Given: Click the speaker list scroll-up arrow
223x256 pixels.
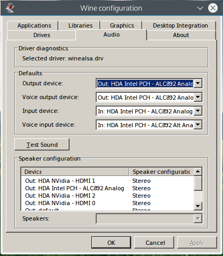Looking at the screenshot, I should 198,171.
